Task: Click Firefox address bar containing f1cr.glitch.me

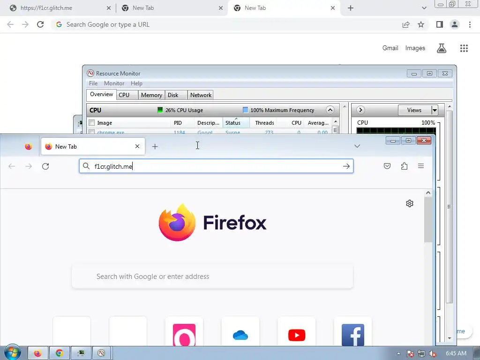Action: (x=216, y=166)
